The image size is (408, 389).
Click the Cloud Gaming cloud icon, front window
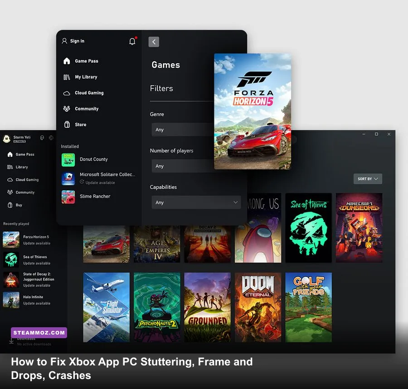(67, 93)
